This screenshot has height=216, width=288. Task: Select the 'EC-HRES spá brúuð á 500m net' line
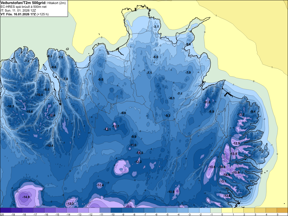24,7
